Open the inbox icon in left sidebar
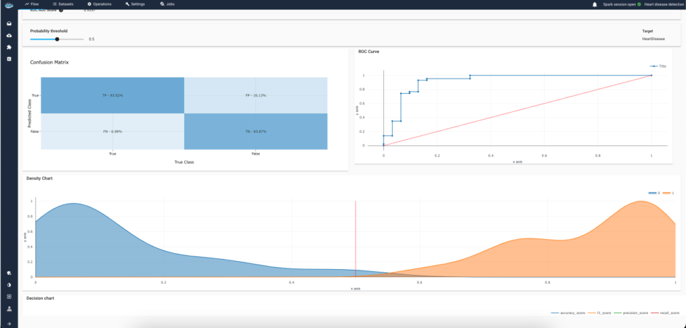The width and height of the screenshot is (686, 328). 9,24
